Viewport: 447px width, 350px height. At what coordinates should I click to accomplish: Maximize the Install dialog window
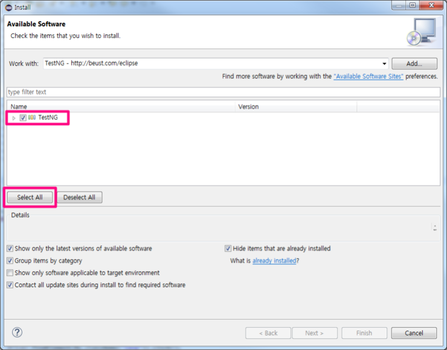413,5
